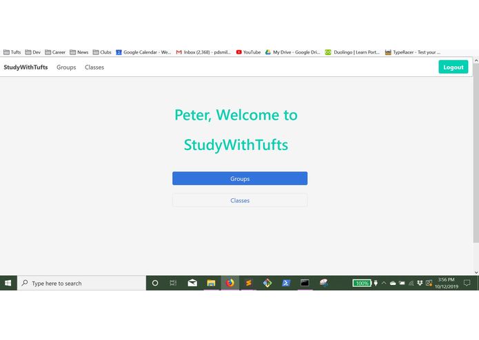
Task: Open Cortana circle icon on taskbar
Action: pyautogui.click(x=155, y=283)
